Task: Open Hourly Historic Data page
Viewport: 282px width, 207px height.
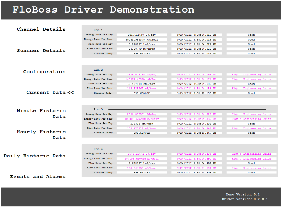Action: 41,135
